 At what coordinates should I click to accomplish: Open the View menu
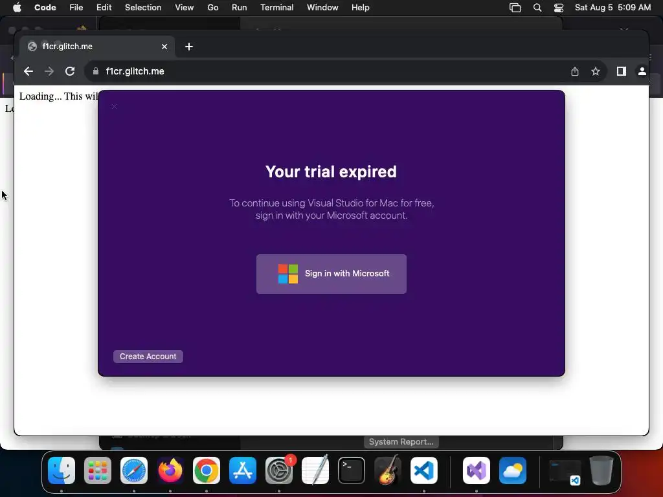185,8
